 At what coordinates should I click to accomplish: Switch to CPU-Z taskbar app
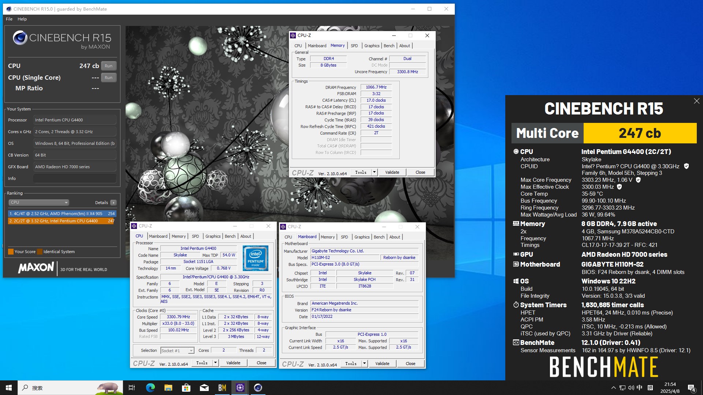click(x=240, y=388)
